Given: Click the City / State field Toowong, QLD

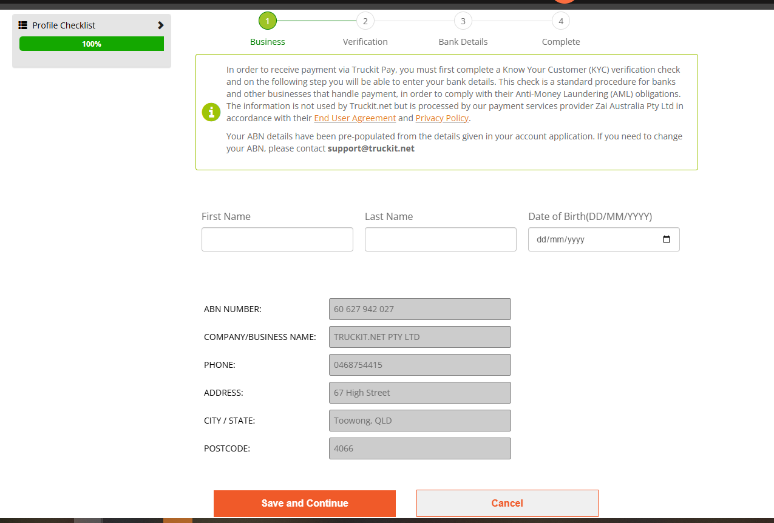Looking at the screenshot, I should coord(420,421).
